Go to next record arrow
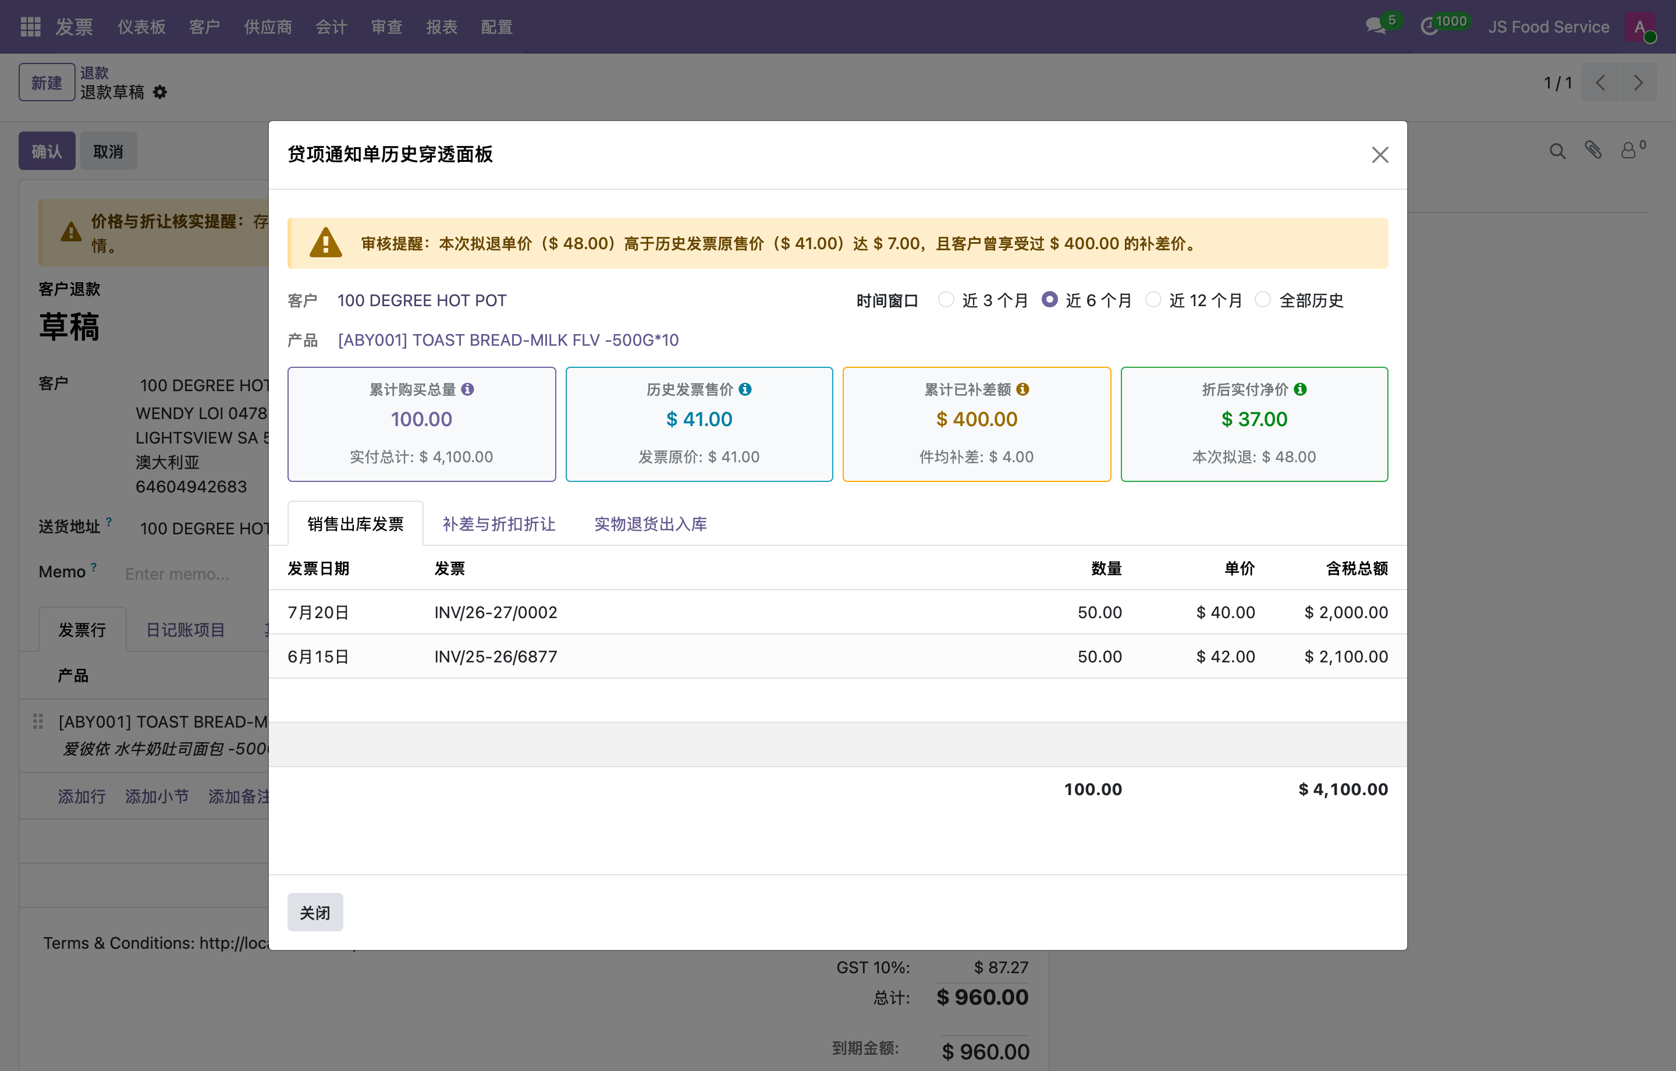 pyautogui.click(x=1638, y=83)
